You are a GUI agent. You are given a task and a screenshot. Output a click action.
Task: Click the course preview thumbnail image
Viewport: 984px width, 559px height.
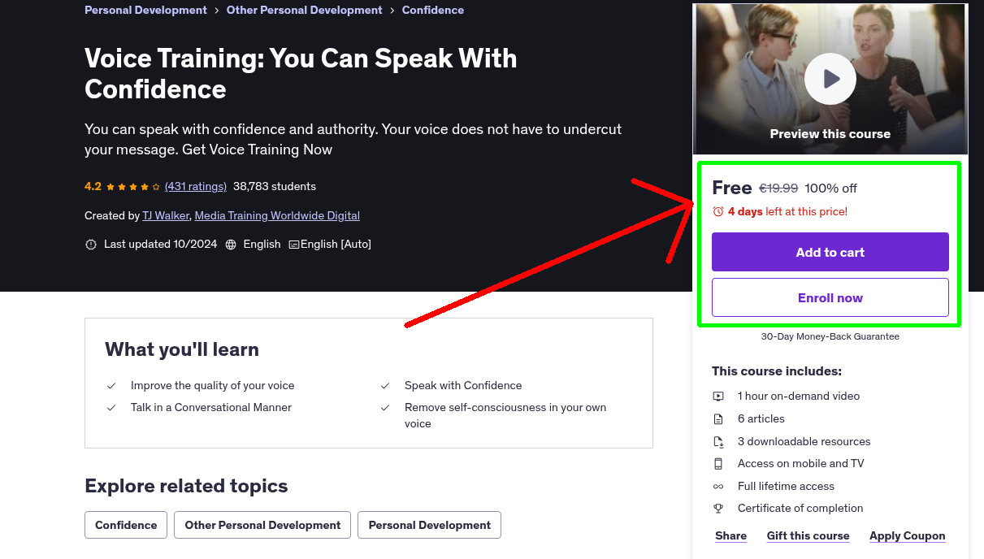pyautogui.click(x=830, y=79)
